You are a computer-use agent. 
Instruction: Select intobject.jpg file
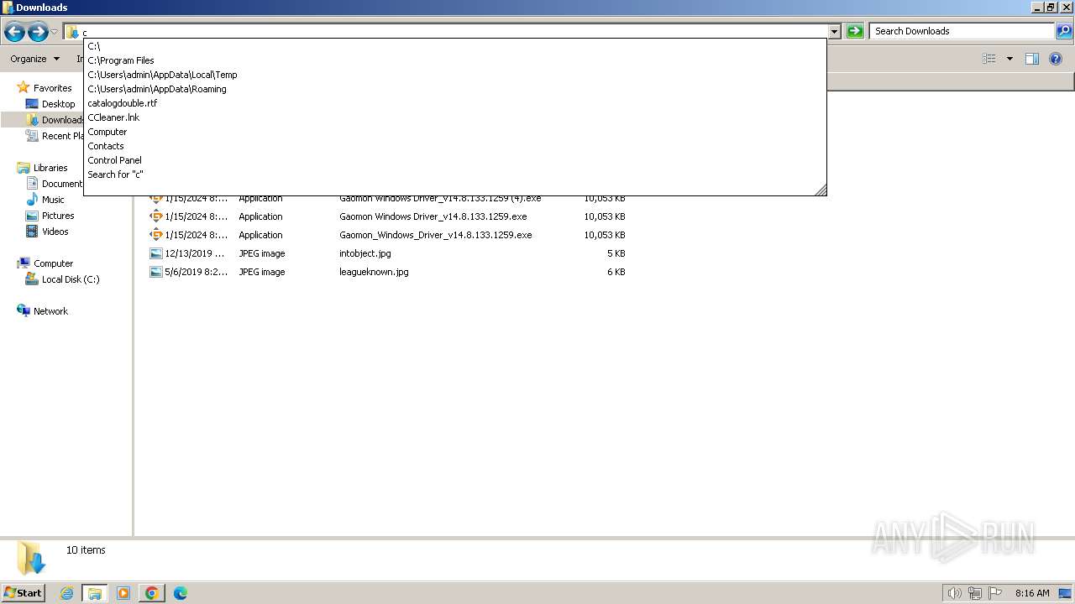tap(365, 253)
